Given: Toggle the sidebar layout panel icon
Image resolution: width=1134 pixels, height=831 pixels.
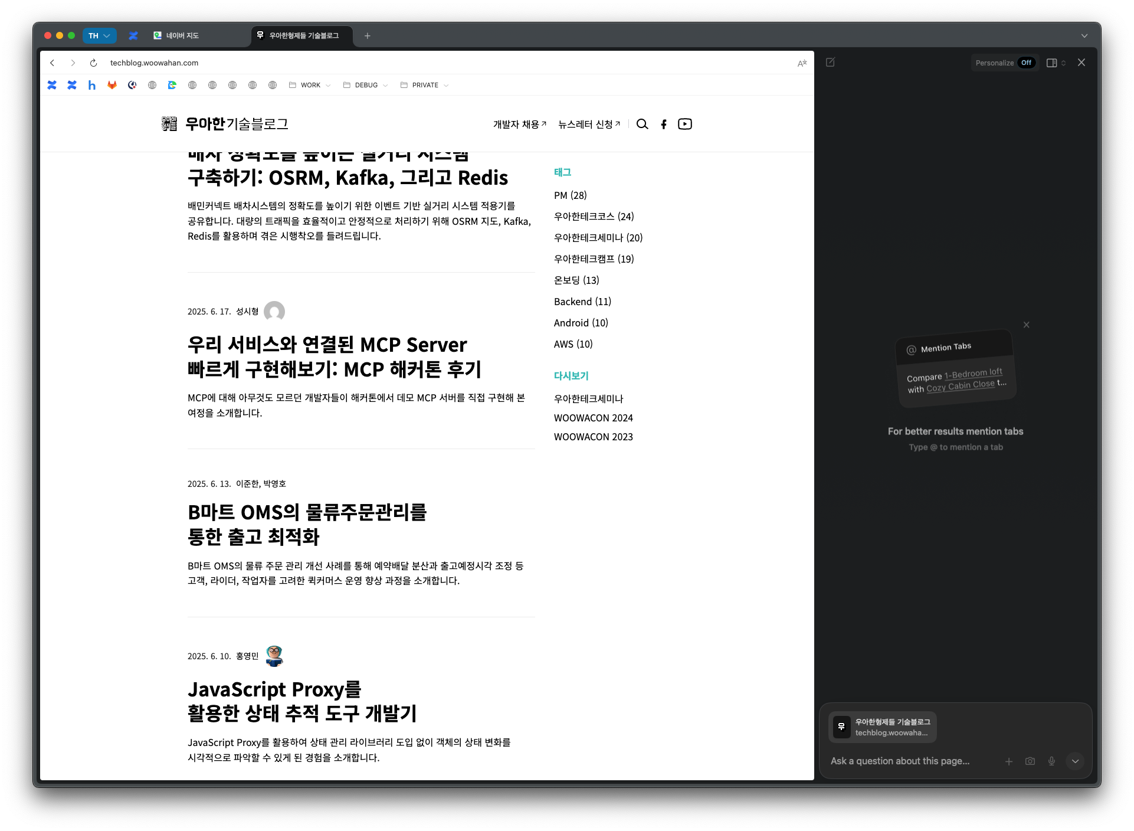Looking at the screenshot, I should click(x=1051, y=63).
